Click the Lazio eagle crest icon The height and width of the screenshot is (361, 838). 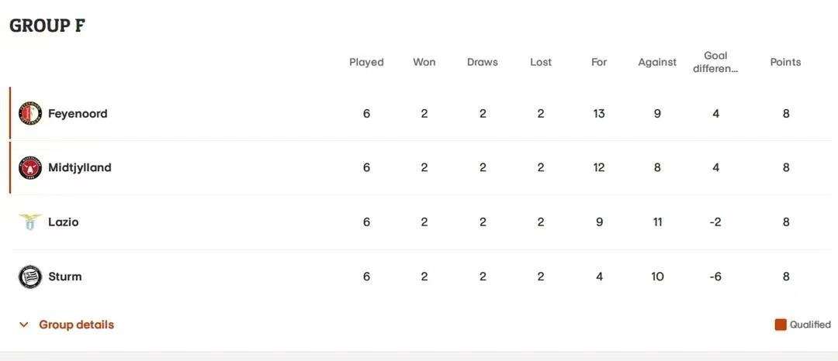tap(30, 222)
